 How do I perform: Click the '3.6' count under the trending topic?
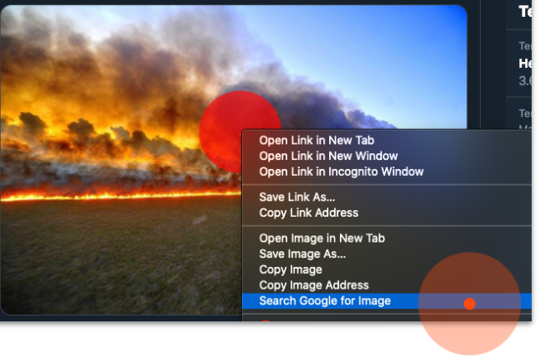[525, 81]
